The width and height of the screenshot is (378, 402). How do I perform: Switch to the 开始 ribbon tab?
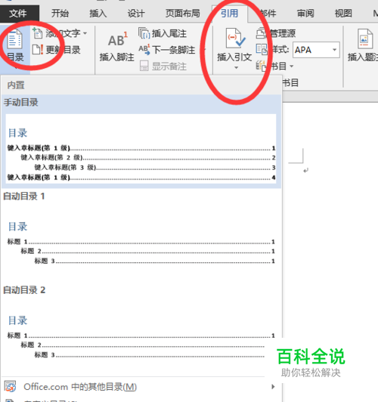(x=60, y=14)
